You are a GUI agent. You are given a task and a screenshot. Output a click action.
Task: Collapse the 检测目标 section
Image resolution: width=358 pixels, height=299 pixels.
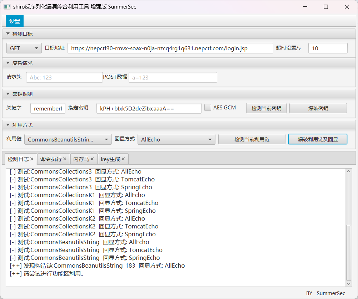8,34
